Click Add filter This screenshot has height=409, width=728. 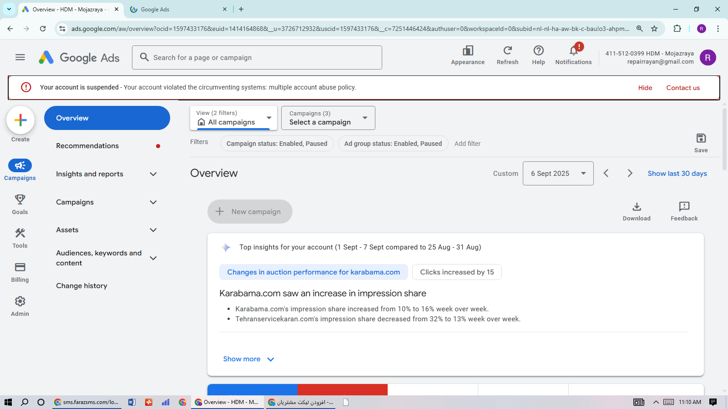(467, 144)
